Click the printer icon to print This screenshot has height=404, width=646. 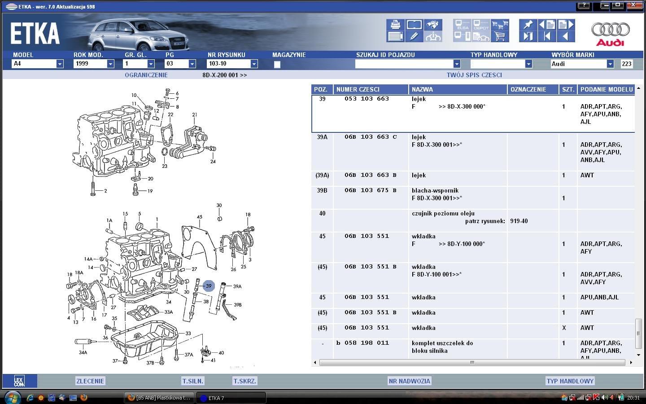click(395, 25)
